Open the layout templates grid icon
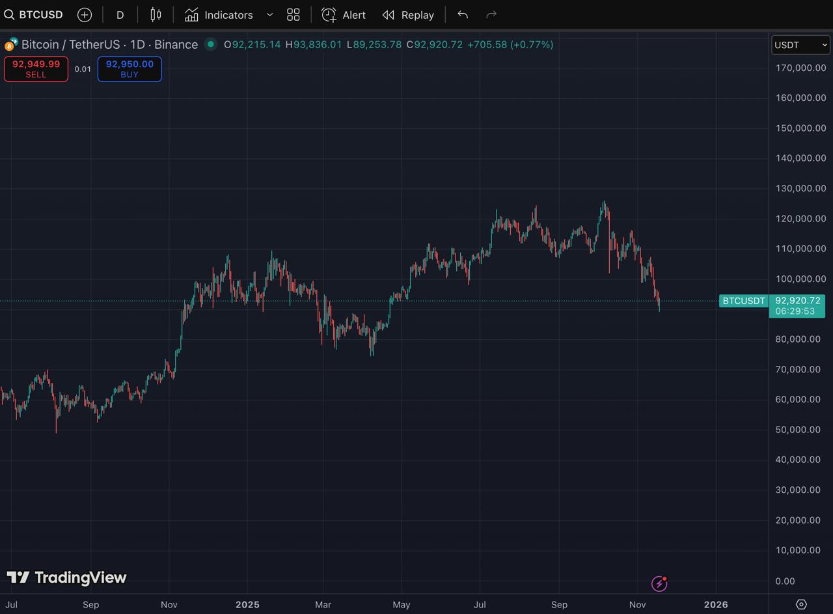Viewport: 833px width, 614px height. 293,14
